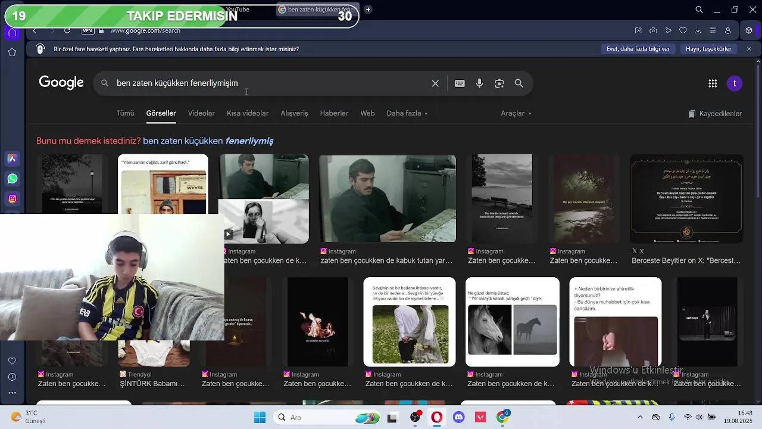
Task: Clear the Google search box text
Action: point(435,83)
